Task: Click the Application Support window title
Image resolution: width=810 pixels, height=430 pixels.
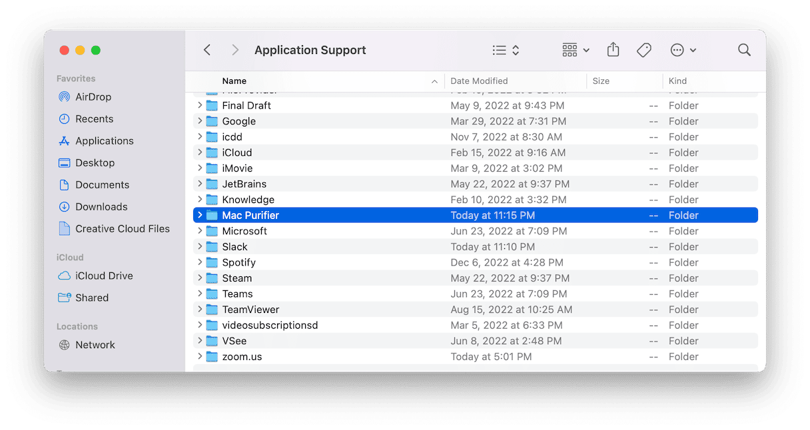Action: click(310, 50)
